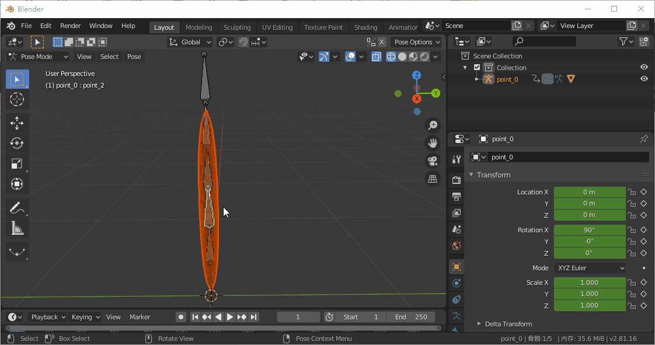Open the Marker menu in timeline
Viewport: 655px width, 345px height.
click(140, 317)
